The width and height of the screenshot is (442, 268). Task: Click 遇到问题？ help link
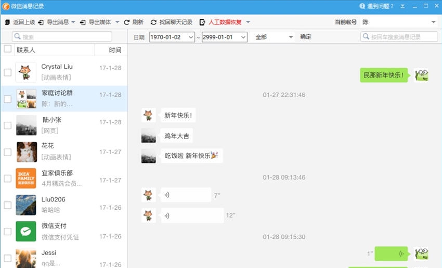[x=380, y=6]
